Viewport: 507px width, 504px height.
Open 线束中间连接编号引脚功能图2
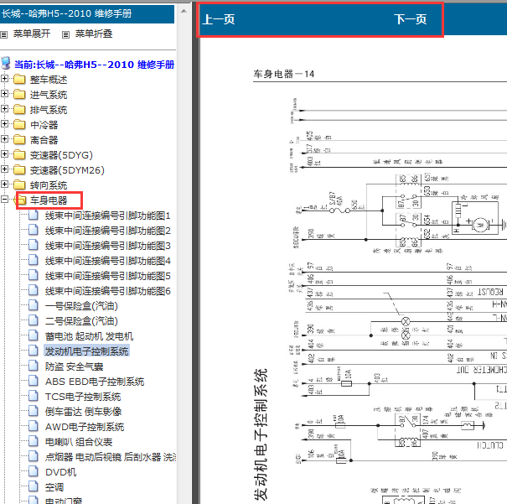(x=107, y=231)
